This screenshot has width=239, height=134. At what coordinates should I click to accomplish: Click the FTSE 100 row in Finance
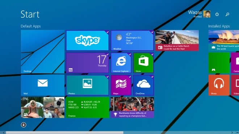(83, 105)
